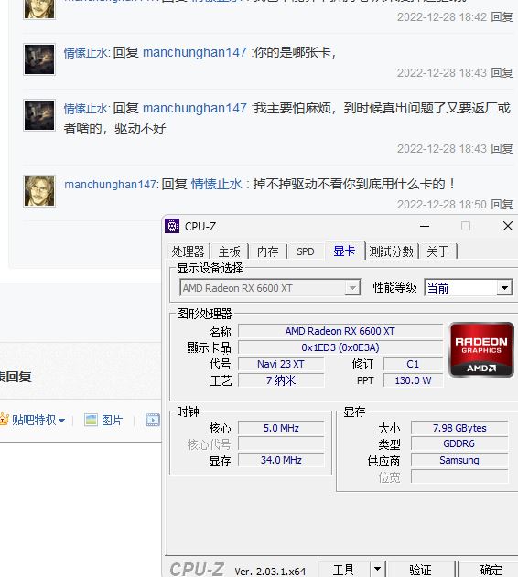
Task: Click the 贴吧特权 crown icon
Action: tap(4, 419)
